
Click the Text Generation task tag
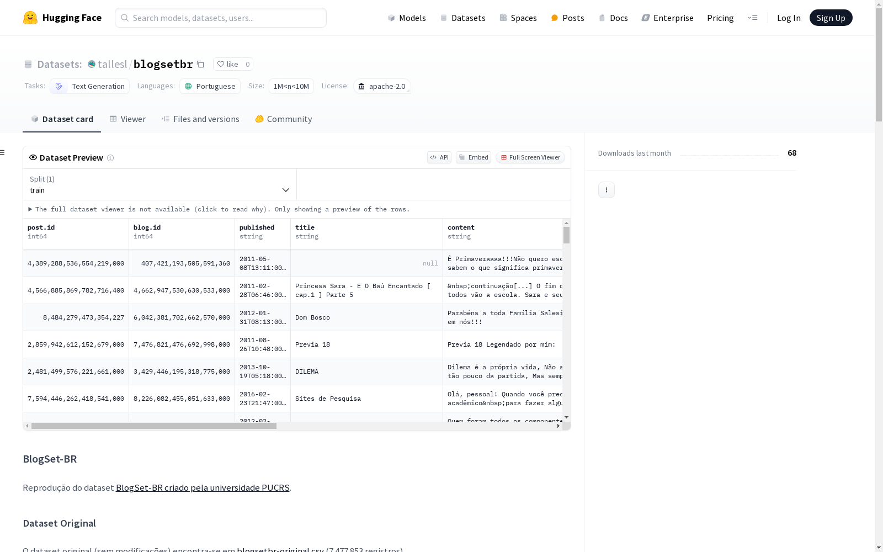click(x=90, y=86)
